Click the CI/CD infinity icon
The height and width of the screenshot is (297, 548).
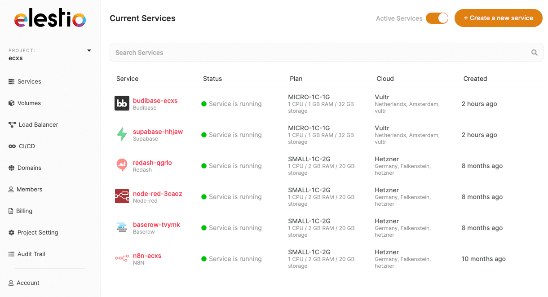click(x=12, y=146)
